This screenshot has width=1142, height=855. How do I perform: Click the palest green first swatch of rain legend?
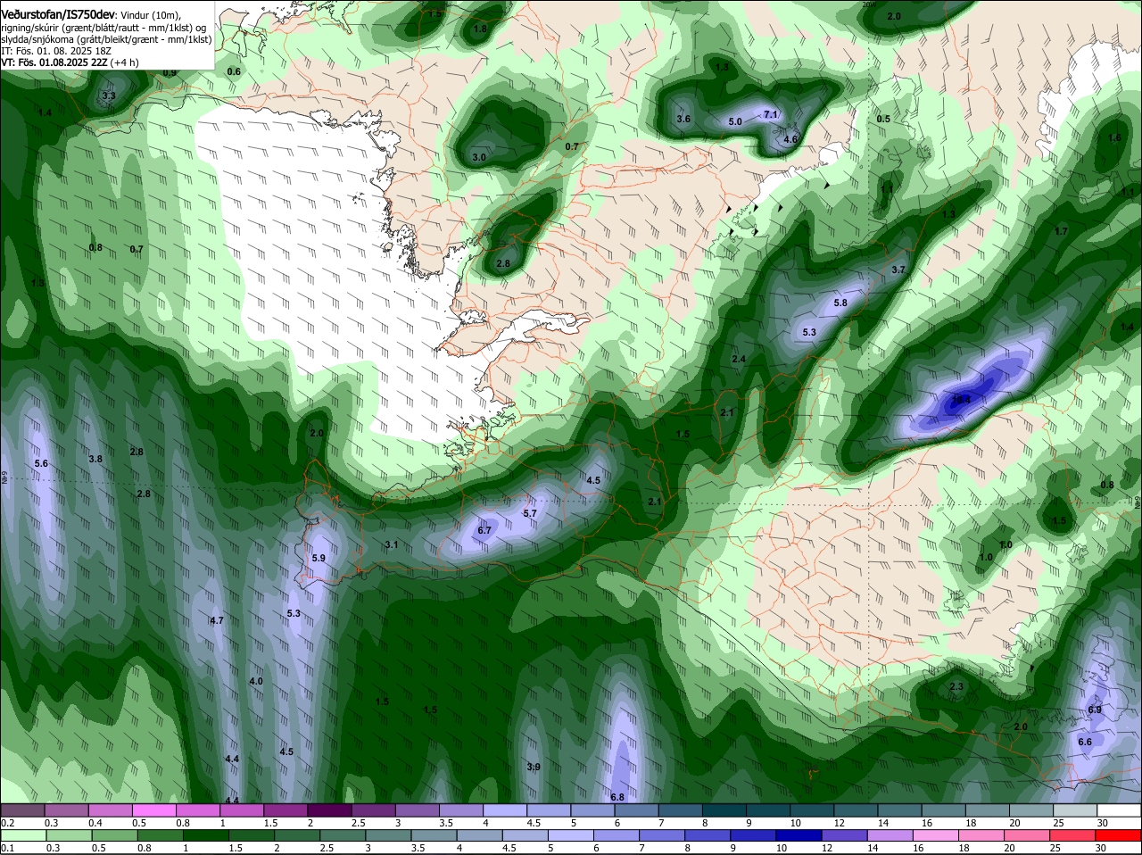pyautogui.click(x=22, y=835)
